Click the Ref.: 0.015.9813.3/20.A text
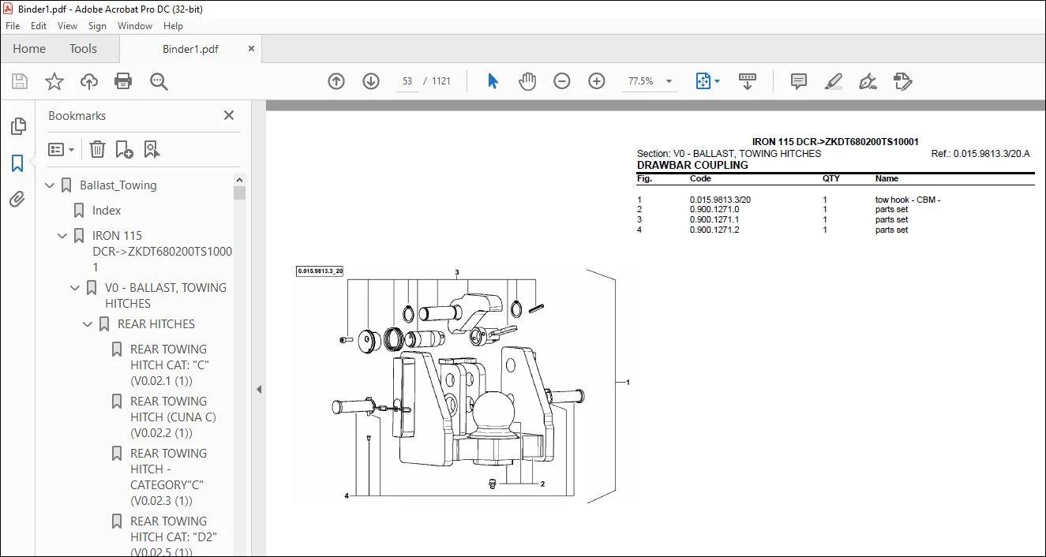The image size is (1046, 557). pos(980,154)
